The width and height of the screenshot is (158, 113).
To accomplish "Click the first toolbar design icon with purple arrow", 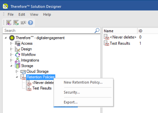I will pos(9,22).
